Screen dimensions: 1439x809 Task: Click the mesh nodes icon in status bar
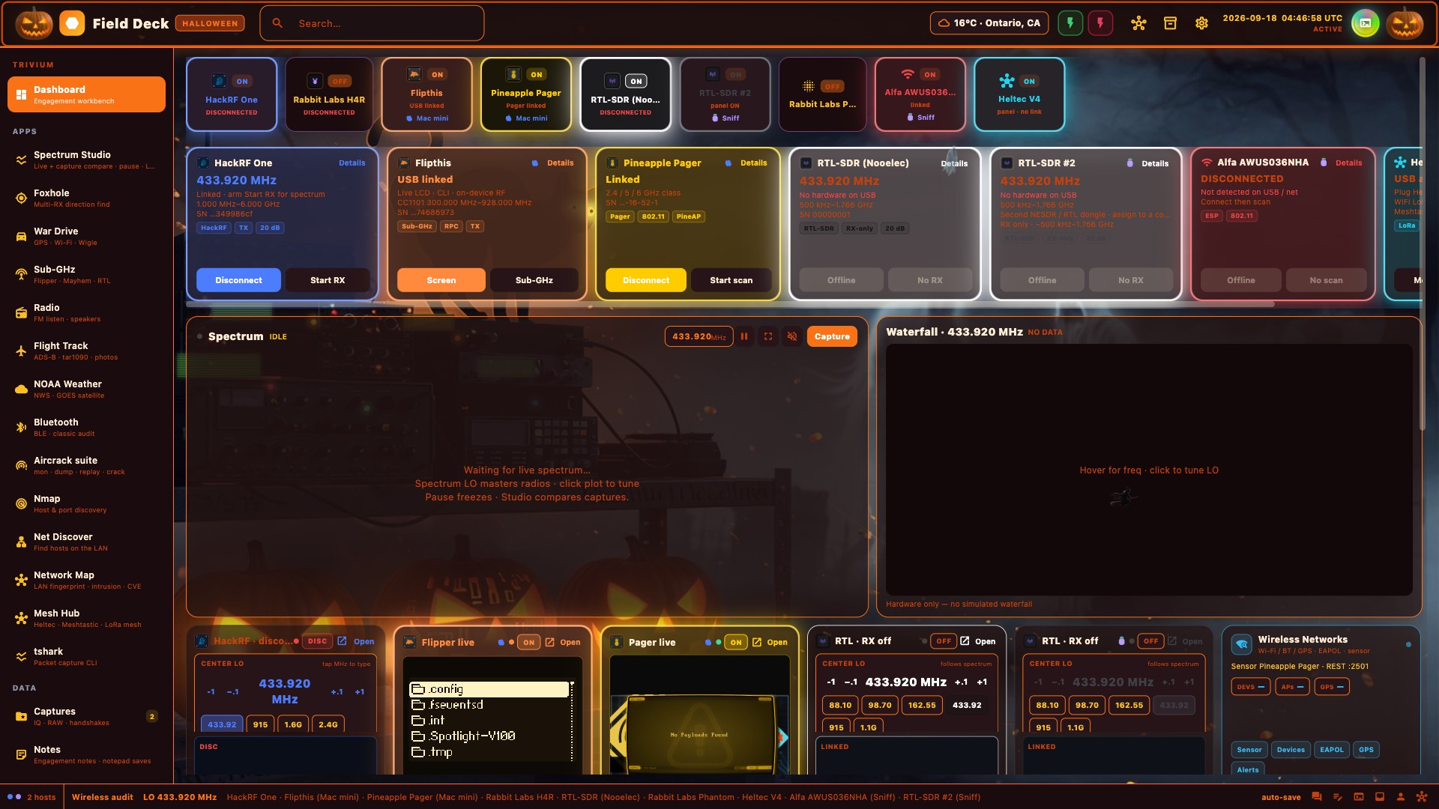click(1421, 797)
